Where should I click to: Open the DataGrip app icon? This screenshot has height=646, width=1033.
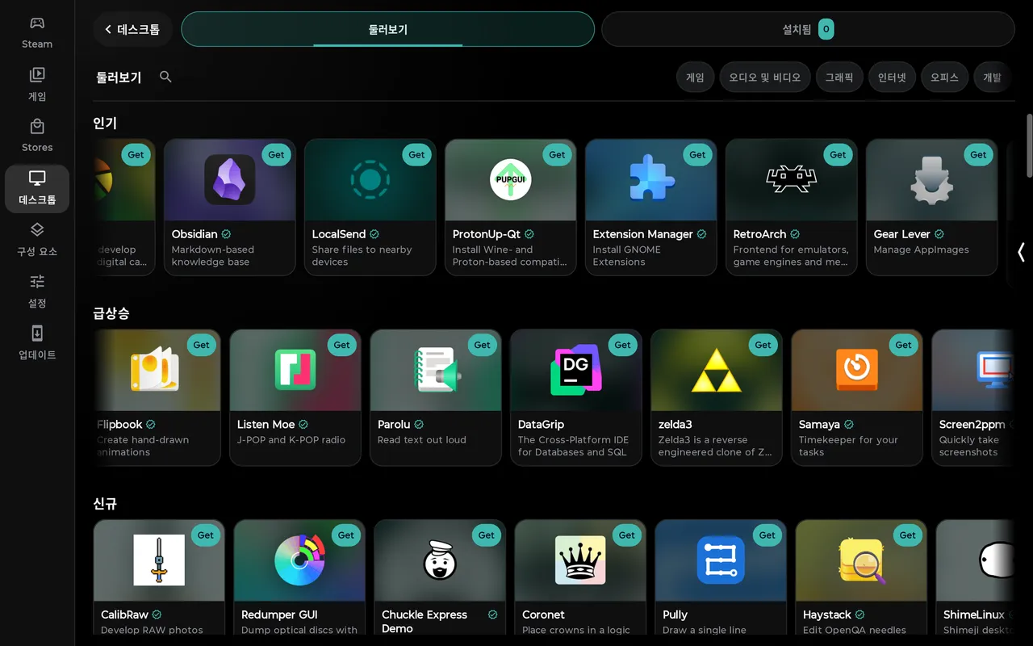576,370
